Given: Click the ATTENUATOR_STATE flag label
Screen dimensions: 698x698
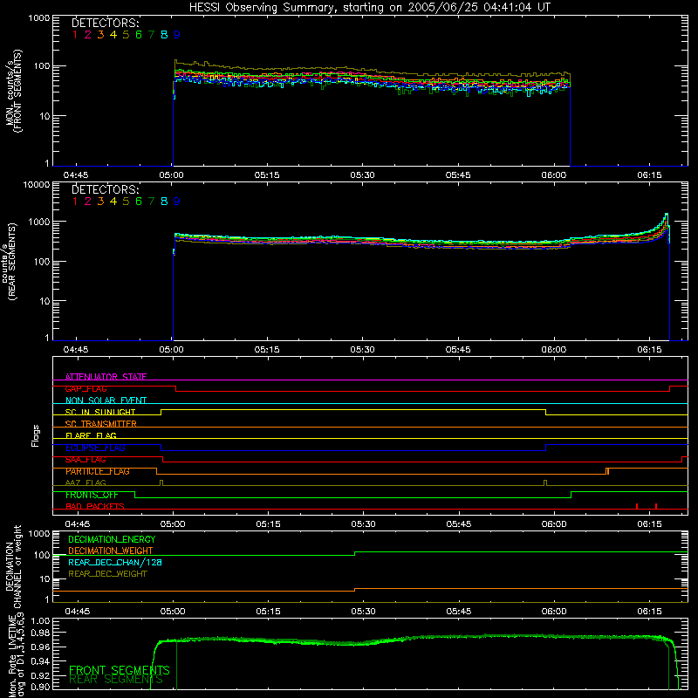Looking at the screenshot, I should (x=106, y=377).
